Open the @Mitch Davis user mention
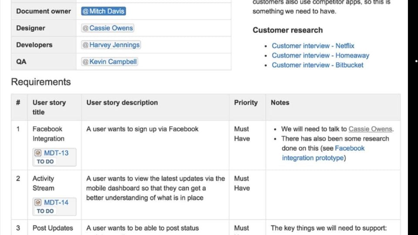This screenshot has width=418, height=235. (x=104, y=11)
